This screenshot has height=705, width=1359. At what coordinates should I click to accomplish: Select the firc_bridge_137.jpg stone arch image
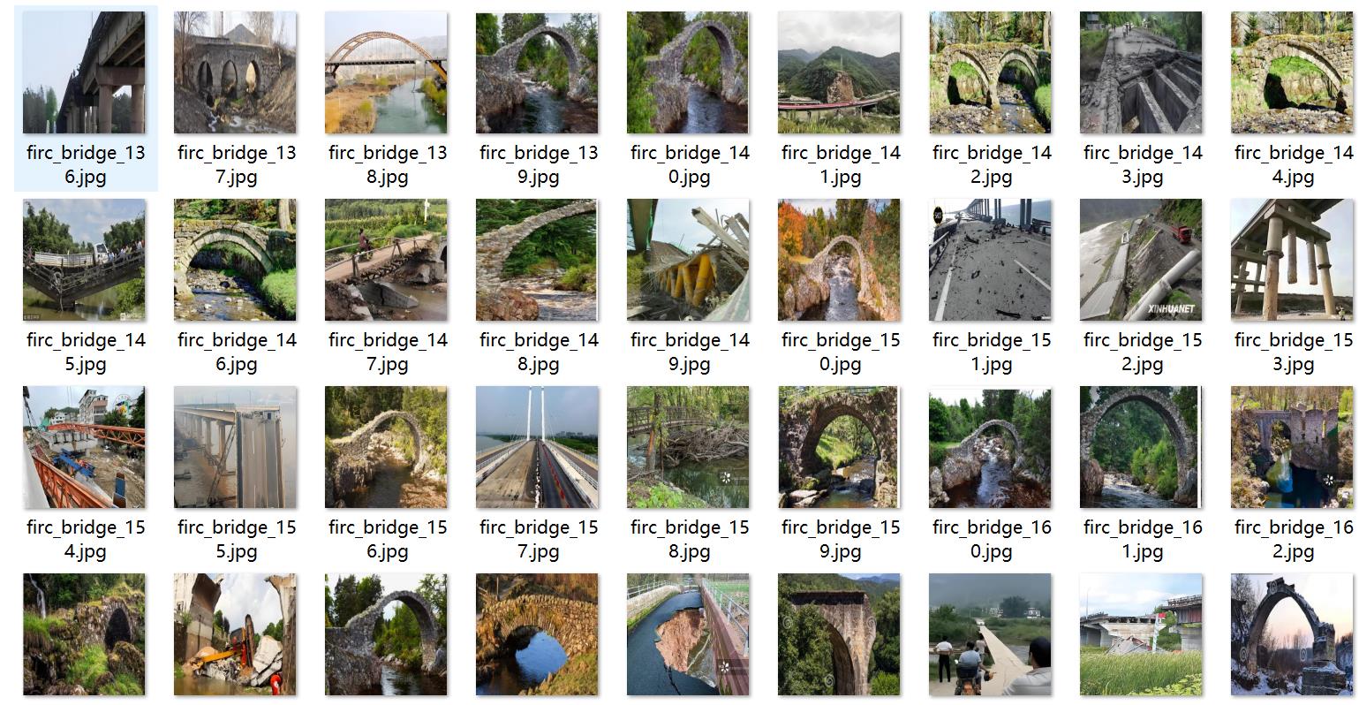click(235, 72)
